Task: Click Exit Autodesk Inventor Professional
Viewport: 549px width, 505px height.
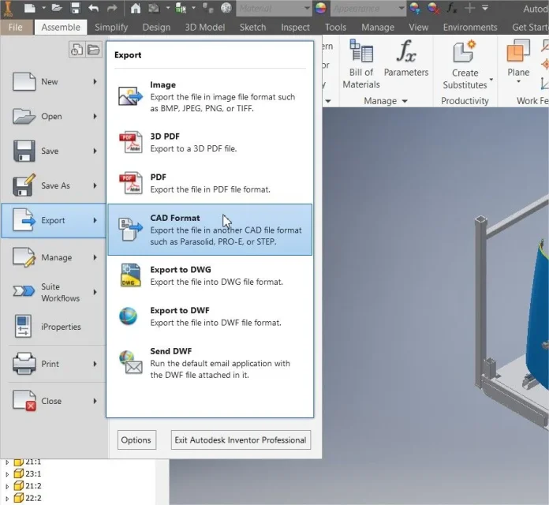Action: pos(241,440)
